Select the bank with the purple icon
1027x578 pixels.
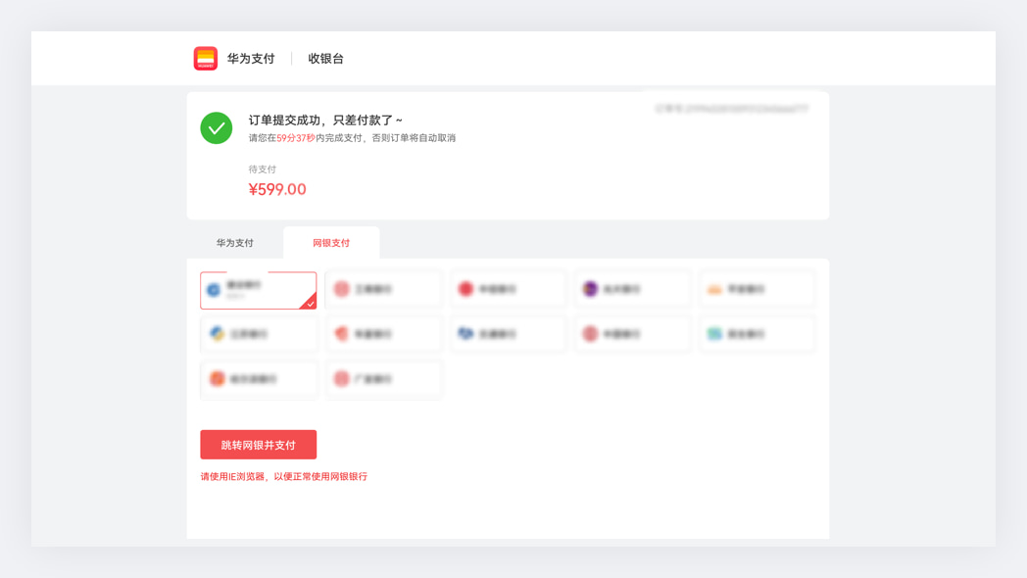click(x=633, y=289)
